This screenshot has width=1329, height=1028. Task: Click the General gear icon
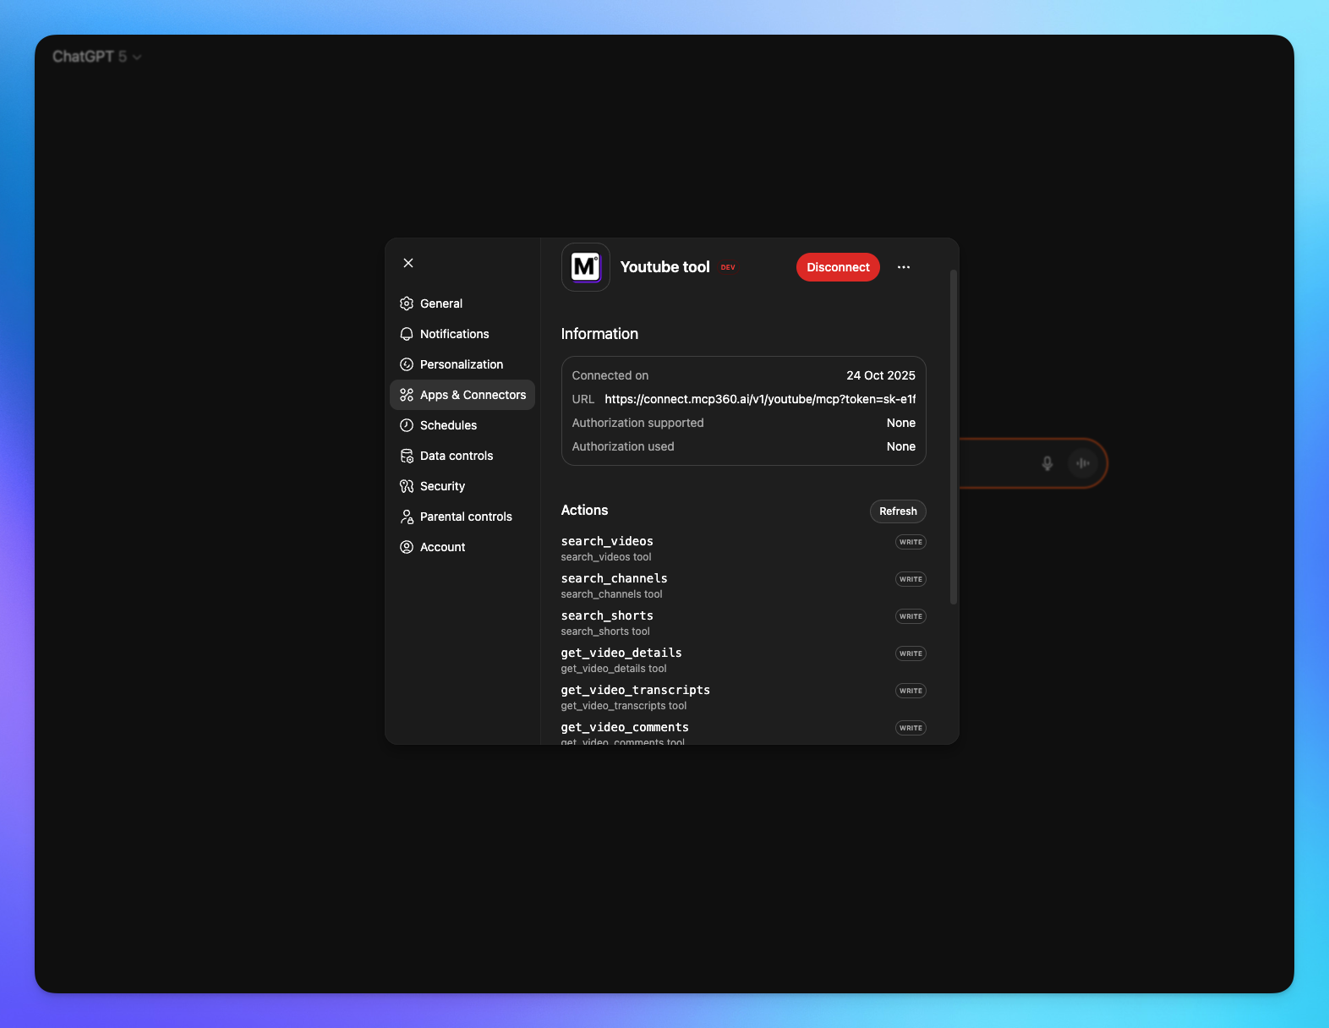407,303
